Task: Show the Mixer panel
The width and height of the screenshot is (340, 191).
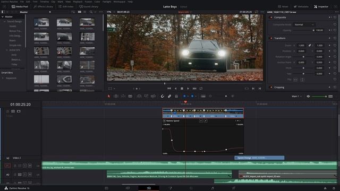Action: pyautogui.click(x=283, y=6)
